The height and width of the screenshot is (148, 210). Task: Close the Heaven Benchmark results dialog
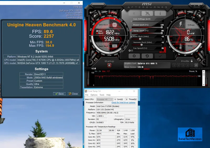tap(73, 94)
